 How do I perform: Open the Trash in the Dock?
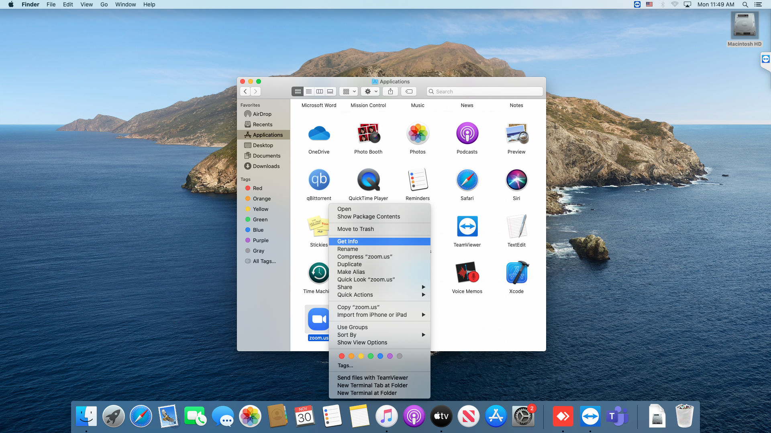(685, 417)
